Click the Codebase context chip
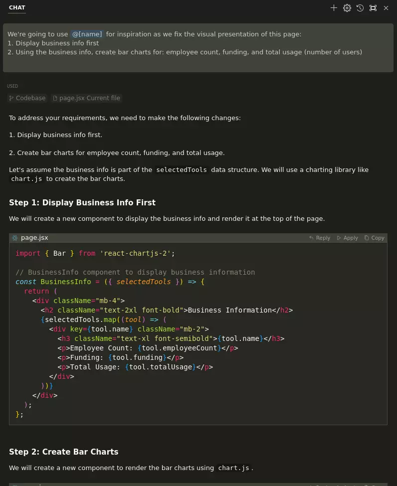The image size is (397, 486). 27,98
